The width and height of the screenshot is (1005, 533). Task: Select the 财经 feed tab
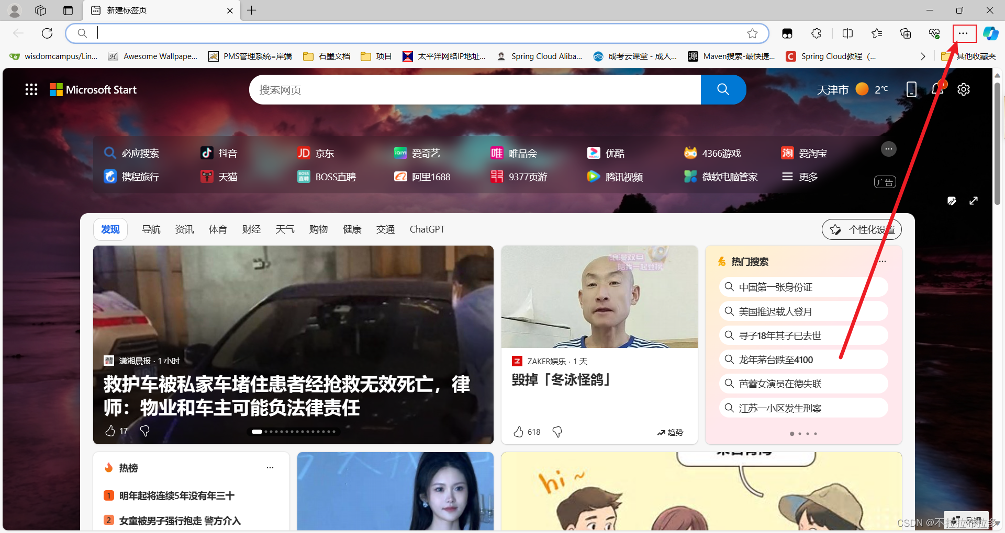coord(252,229)
